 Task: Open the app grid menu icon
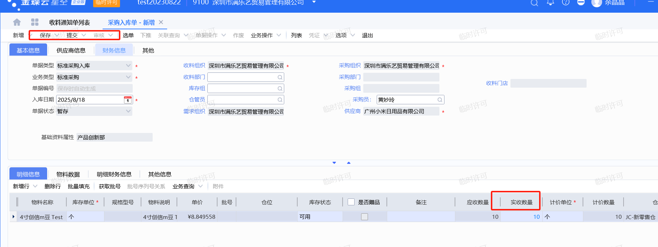(x=35, y=22)
